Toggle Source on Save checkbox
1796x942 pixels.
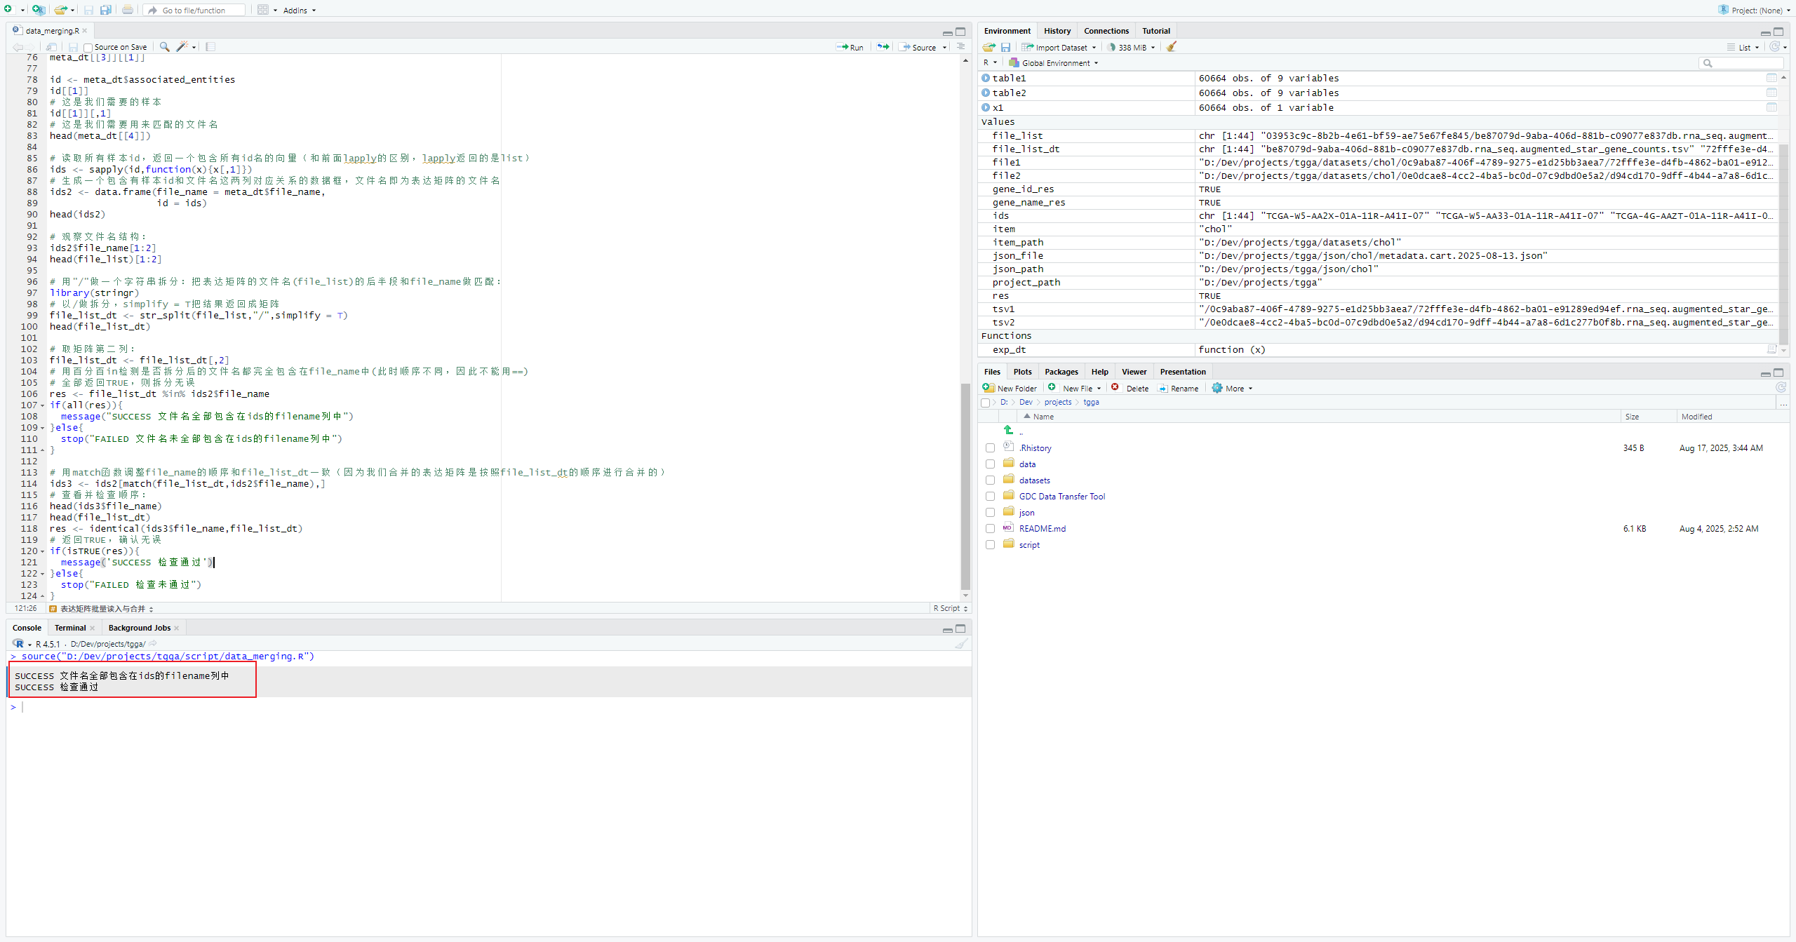(88, 48)
